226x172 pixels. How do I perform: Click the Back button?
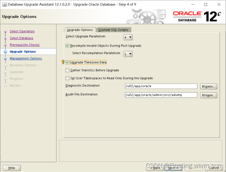[x=155, y=168]
